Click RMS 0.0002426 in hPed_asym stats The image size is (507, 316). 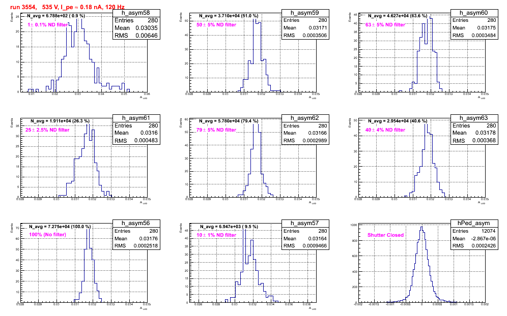coord(474,245)
